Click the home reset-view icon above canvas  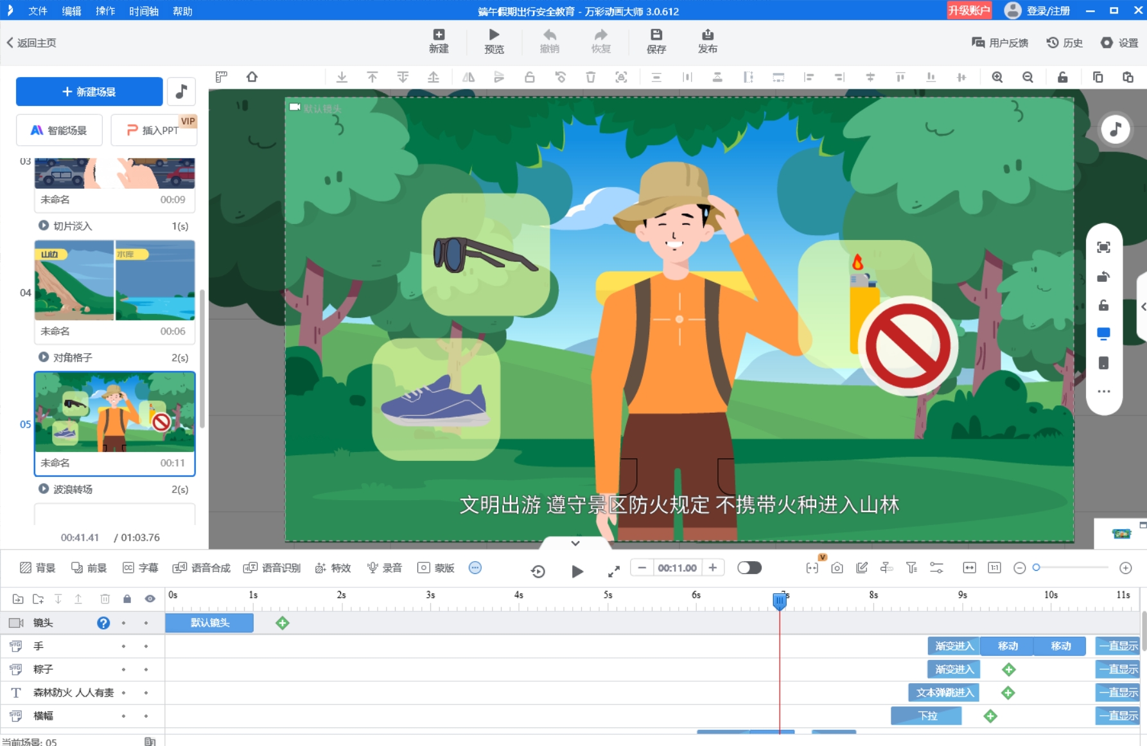pyautogui.click(x=252, y=77)
